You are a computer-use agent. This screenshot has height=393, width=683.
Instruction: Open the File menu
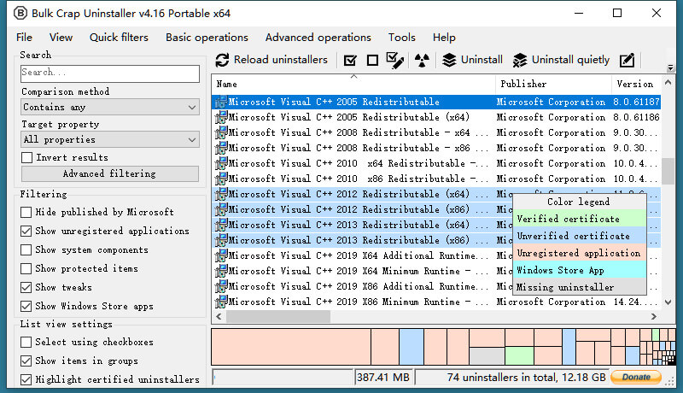(24, 38)
